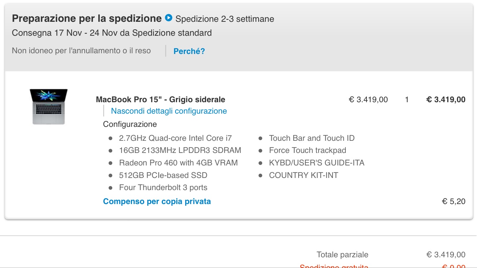Viewport: 477px width, 268px height.
Task: Collapse details via Nascondi dettagli configurazione
Action: point(169,111)
